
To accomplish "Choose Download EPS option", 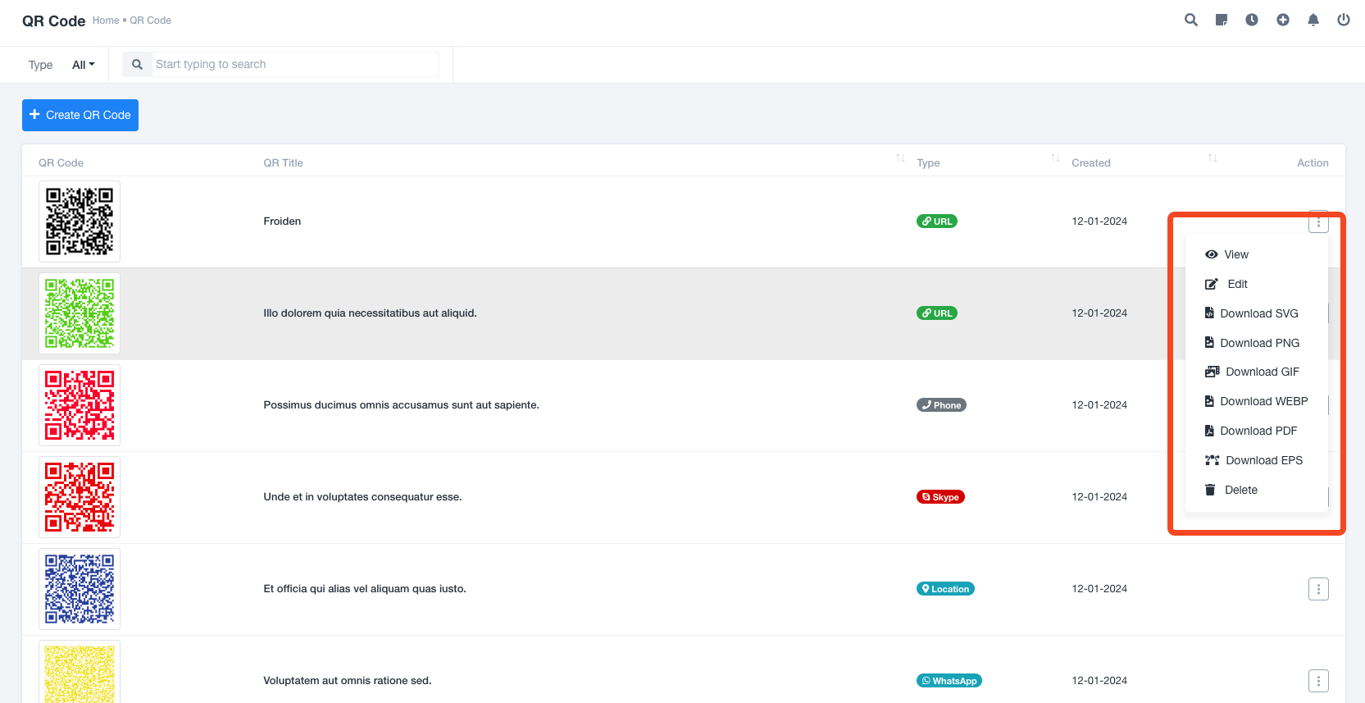I will click(x=1256, y=460).
